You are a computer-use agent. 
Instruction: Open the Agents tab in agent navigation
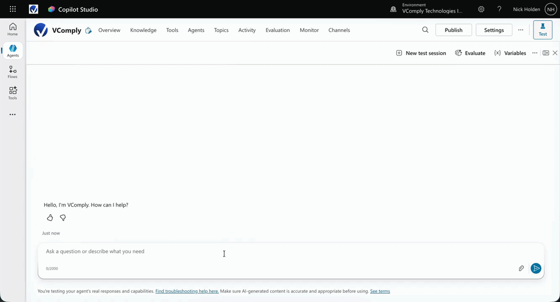[196, 30]
